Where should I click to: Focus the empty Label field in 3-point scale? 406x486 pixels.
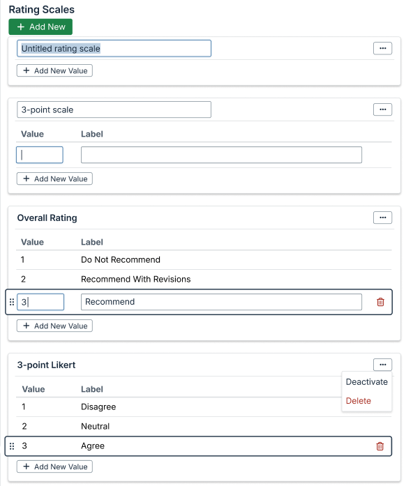221,155
